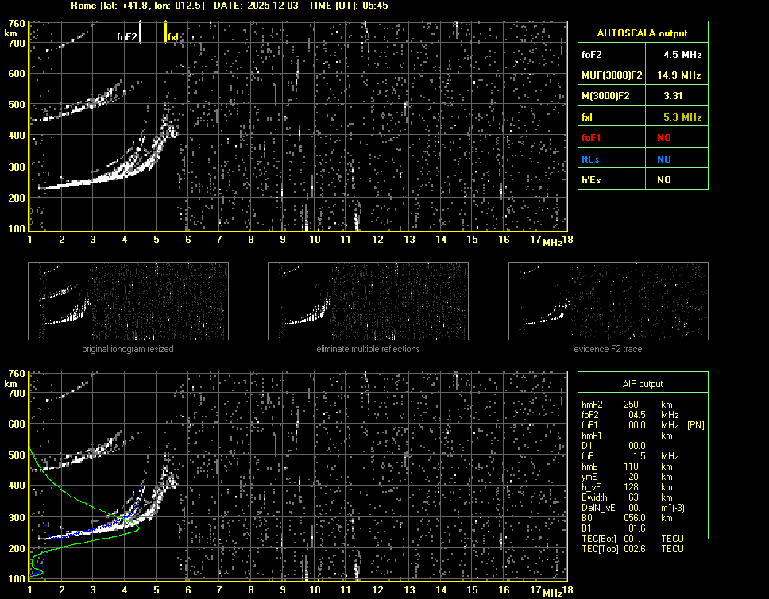Click the yellow fxI marker on top ionogram
Screen dimensions: 769x599
165,33
